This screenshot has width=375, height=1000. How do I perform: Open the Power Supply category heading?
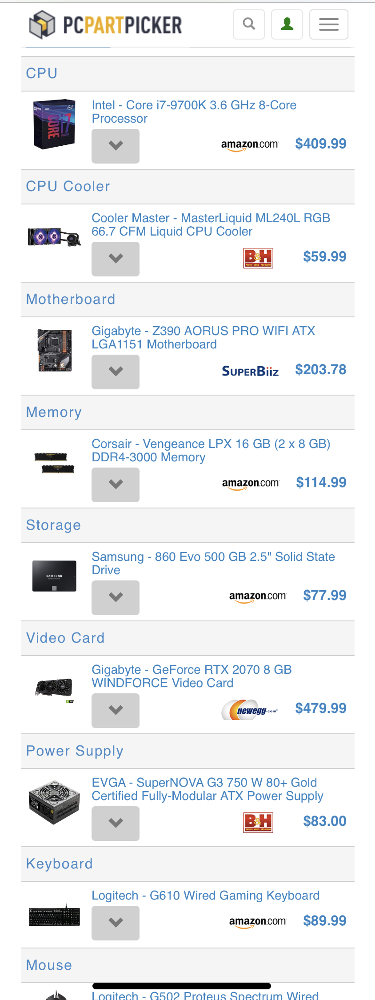coord(75,751)
